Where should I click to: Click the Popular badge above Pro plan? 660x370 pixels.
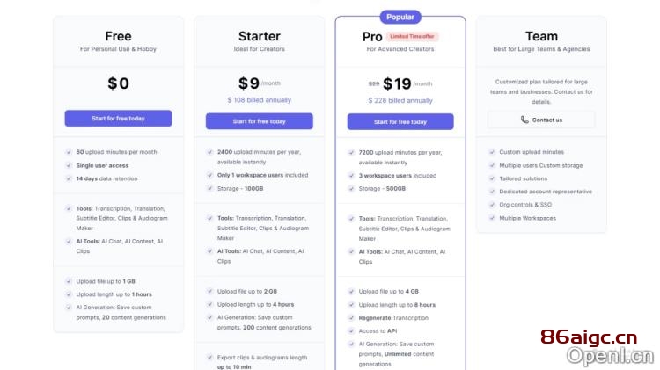click(x=400, y=17)
